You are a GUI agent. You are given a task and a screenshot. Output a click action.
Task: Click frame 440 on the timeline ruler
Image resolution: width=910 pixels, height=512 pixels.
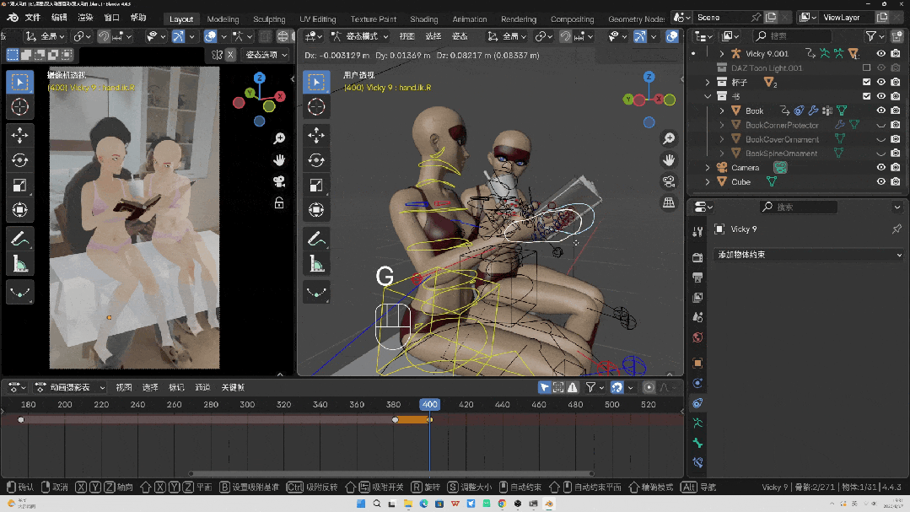[502, 405]
